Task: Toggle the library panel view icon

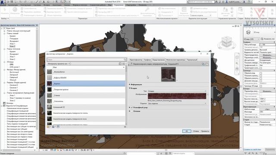Action: 120,64
